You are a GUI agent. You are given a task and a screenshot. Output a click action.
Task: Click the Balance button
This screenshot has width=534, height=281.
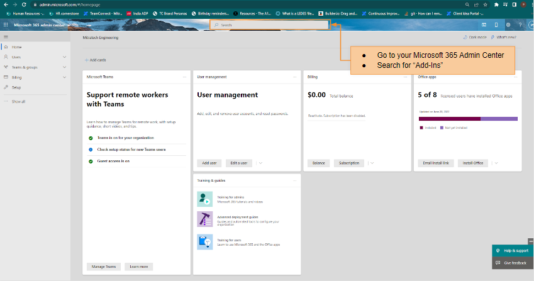tap(318, 163)
